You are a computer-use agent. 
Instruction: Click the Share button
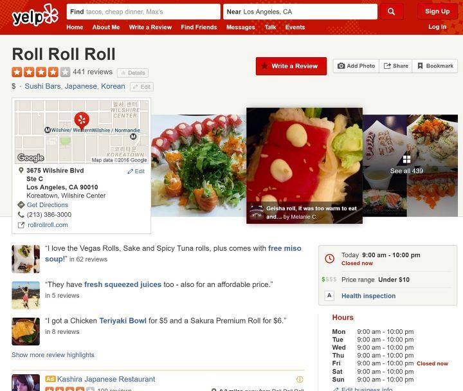[x=395, y=66]
